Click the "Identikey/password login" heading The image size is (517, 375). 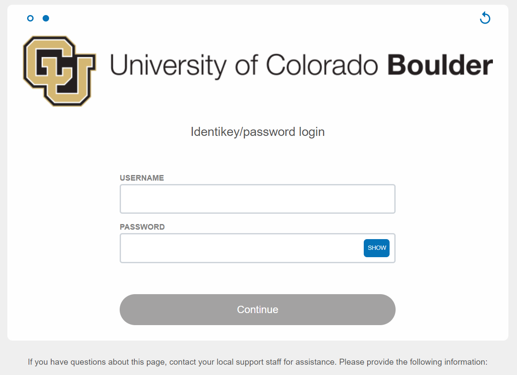(257, 132)
